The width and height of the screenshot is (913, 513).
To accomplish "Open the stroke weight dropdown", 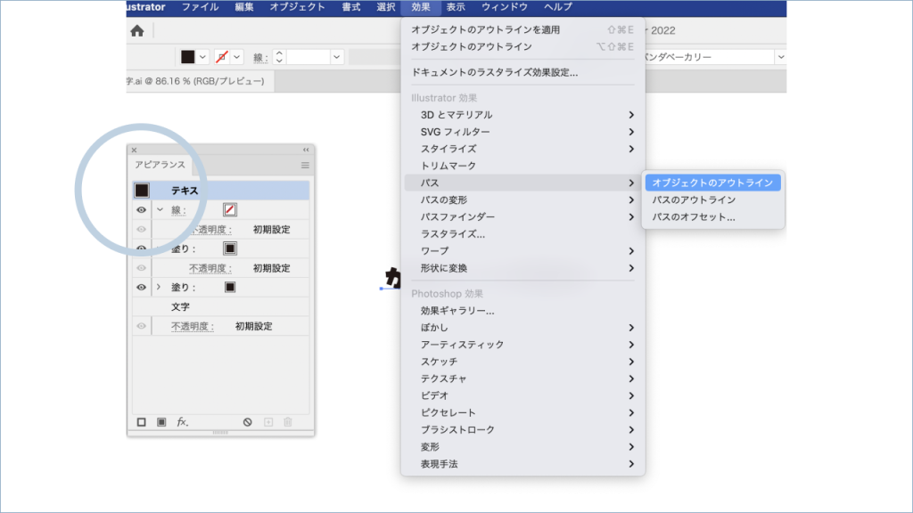I will (x=336, y=57).
